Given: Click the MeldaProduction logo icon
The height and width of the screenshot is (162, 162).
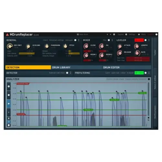Looking at the screenshot, I should point(7,35).
